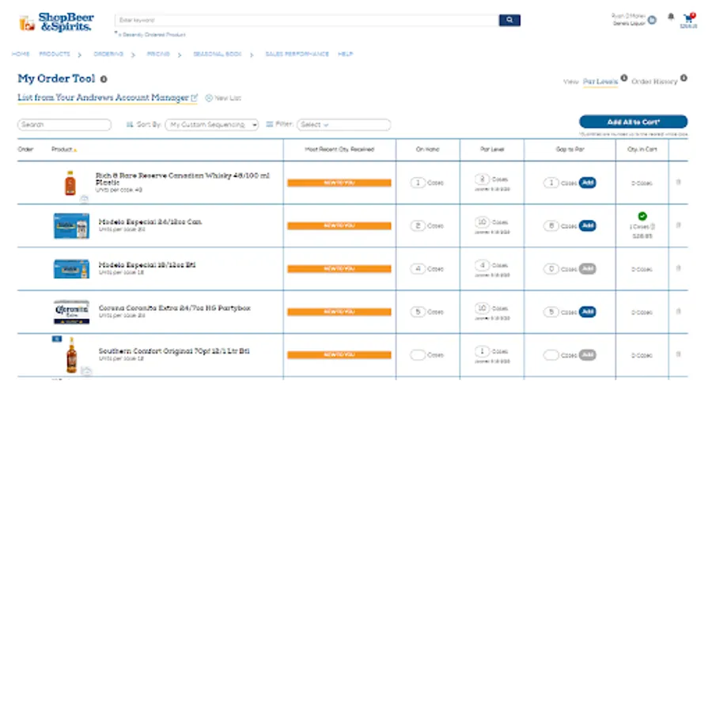Screen dimensions: 712x712
Task: Click info icon next to Par Levels
Action: (x=624, y=78)
